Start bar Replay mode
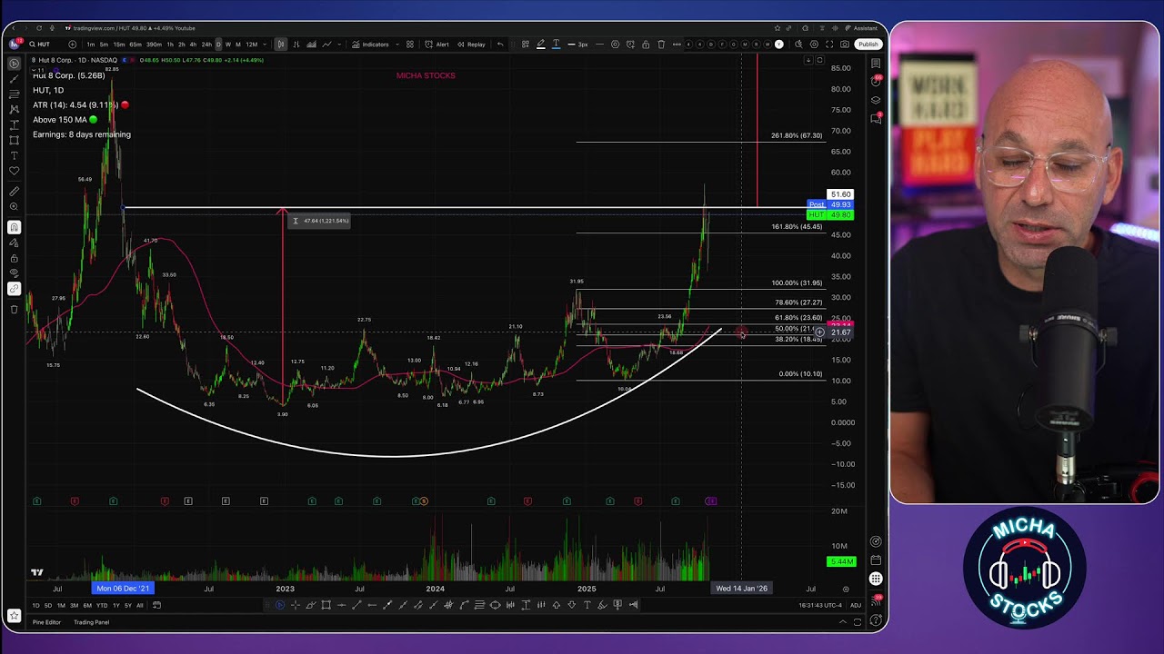 [x=471, y=45]
